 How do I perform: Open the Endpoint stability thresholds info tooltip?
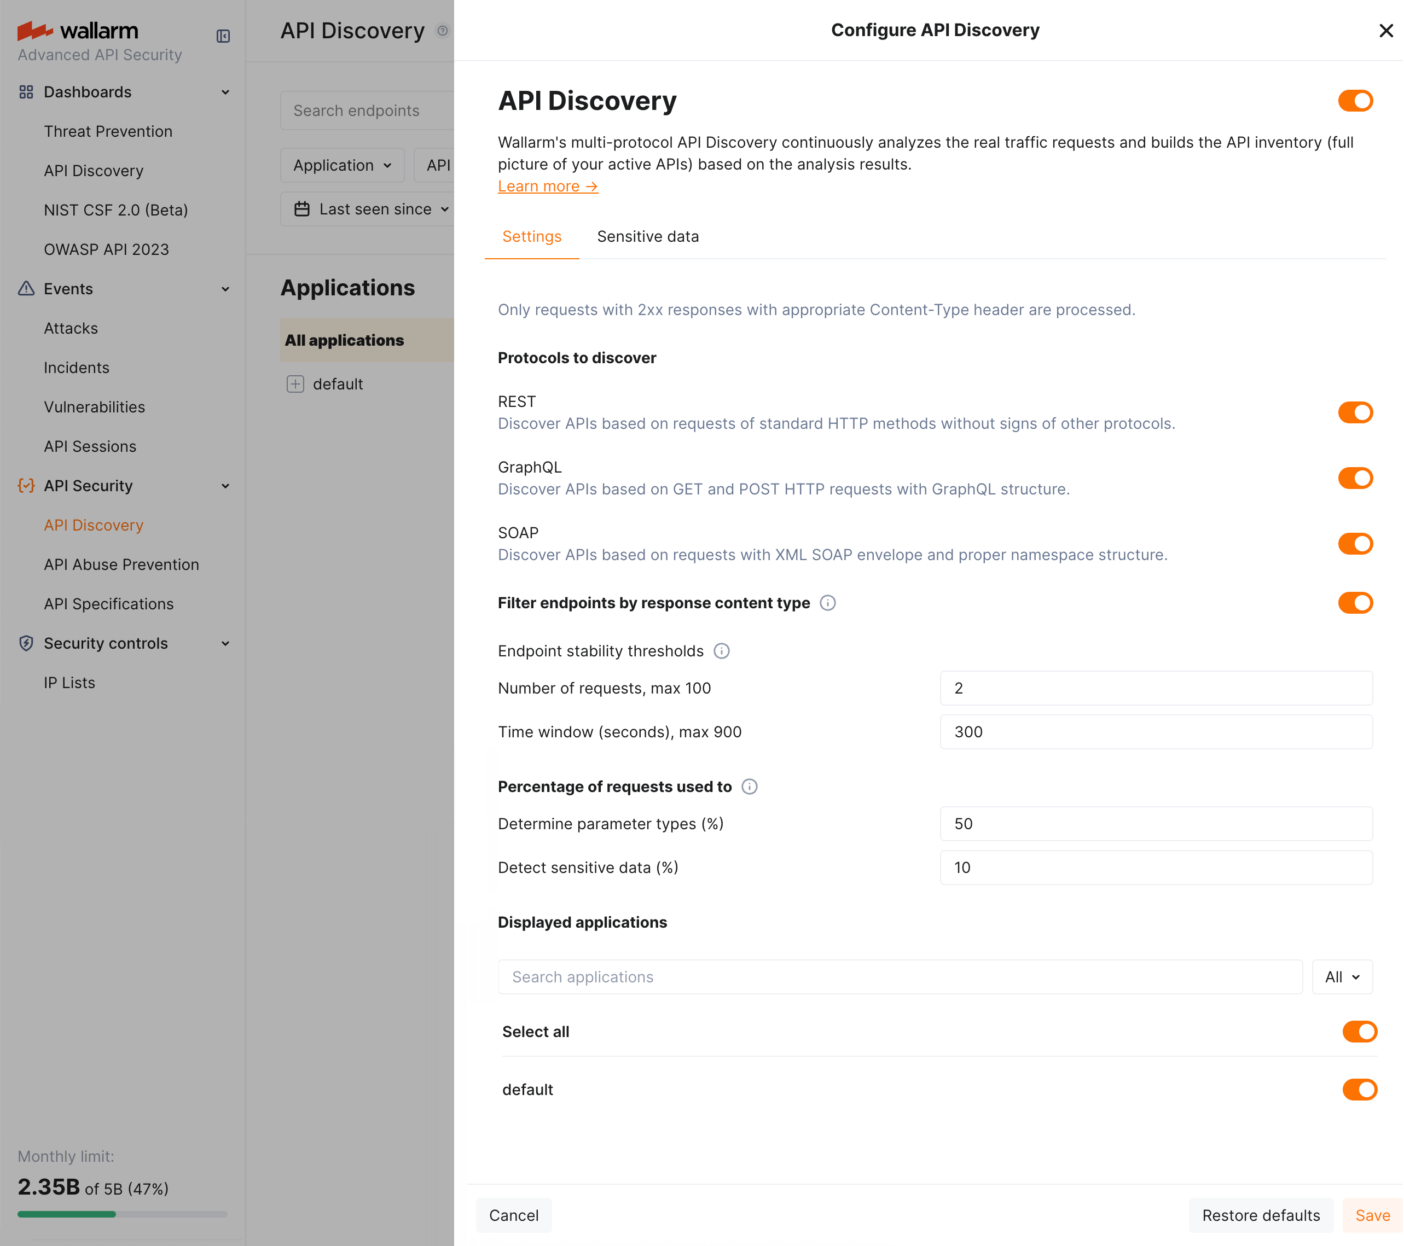tap(722, 651)
